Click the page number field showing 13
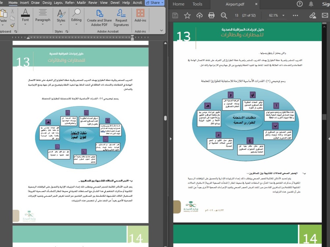This screenshot has width=330, height=247. [x=237, y=15]
